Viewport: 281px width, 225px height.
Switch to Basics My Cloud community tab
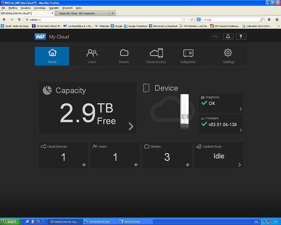point(82,13)
